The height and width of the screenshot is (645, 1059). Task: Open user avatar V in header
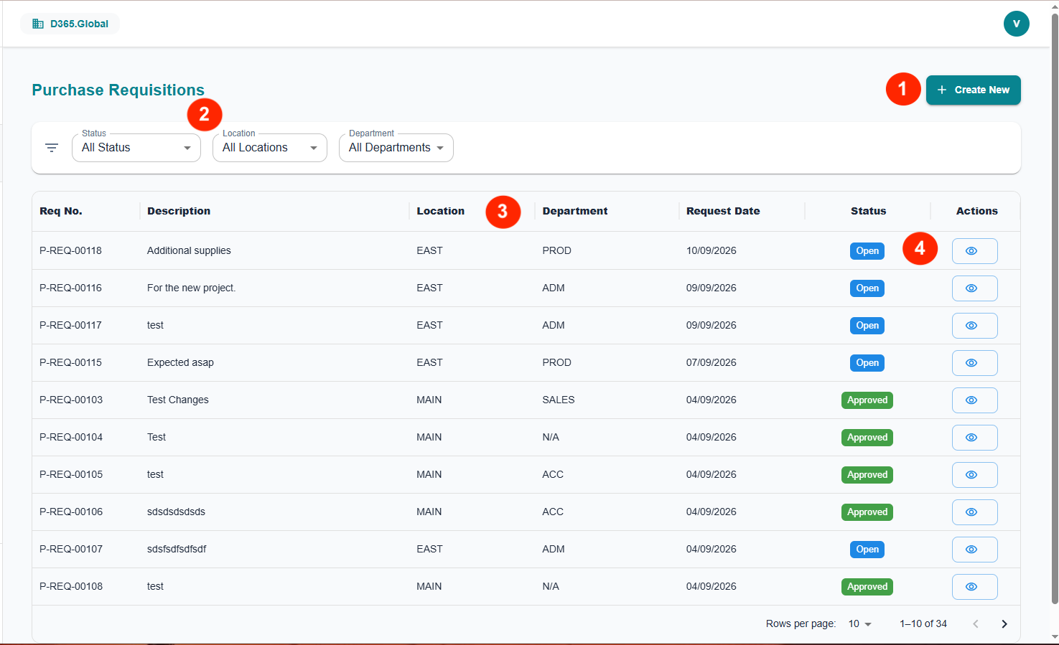pyautogui.click(x=1016, y=24)
